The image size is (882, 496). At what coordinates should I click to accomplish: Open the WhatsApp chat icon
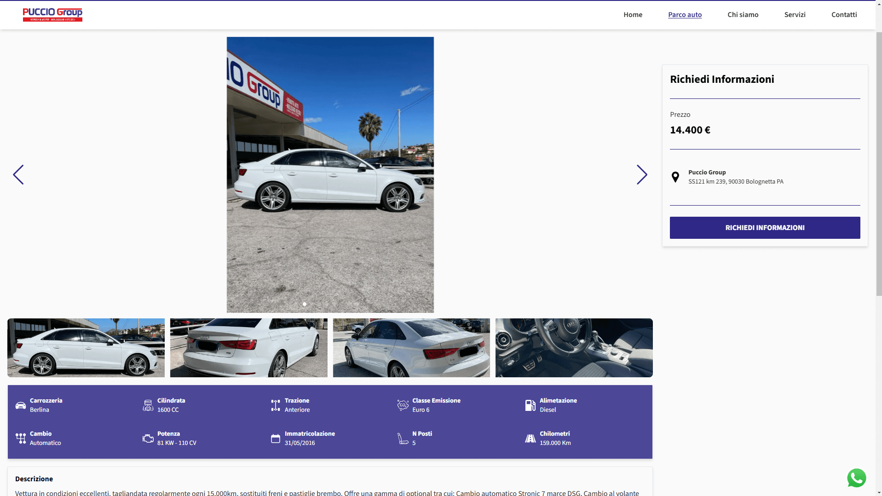click(856, 478)
